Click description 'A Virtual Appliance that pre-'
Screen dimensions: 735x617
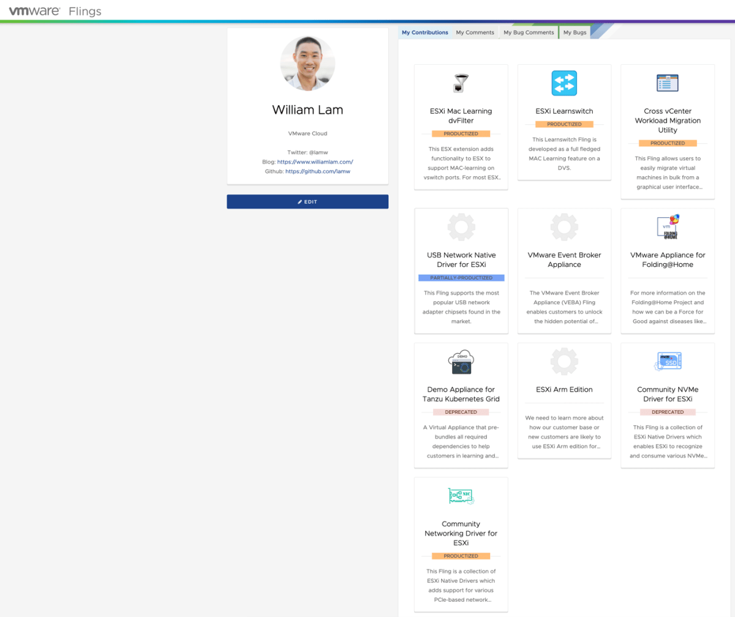coord(461,441)
